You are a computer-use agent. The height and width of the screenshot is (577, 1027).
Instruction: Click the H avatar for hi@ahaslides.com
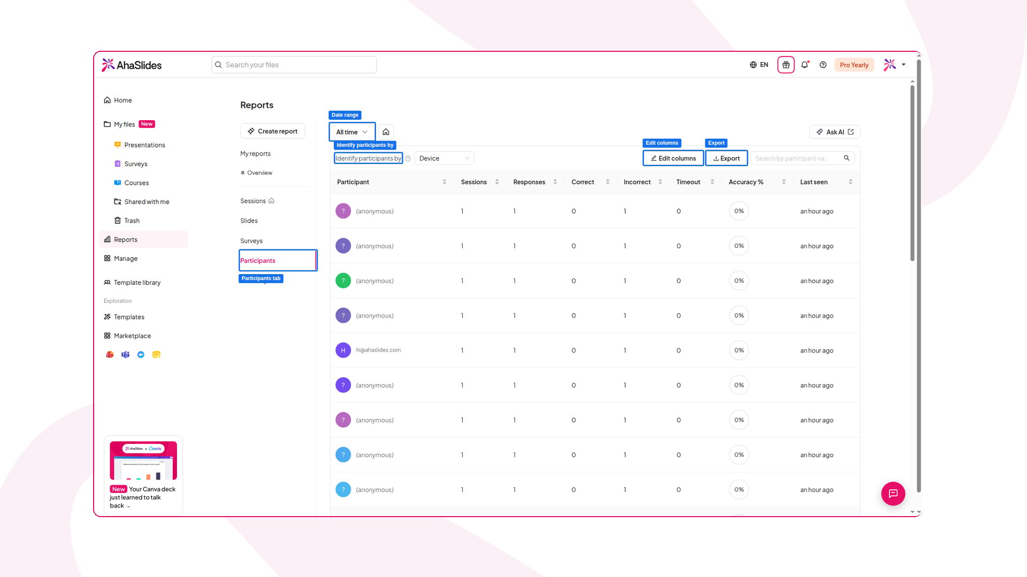click(x=343, y=350)
